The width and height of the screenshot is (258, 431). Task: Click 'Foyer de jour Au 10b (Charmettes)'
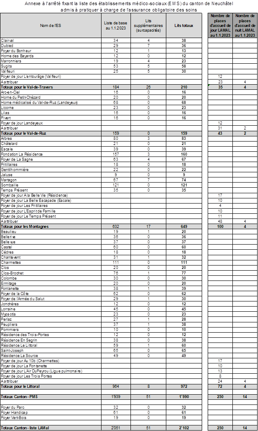click(30, 360)
